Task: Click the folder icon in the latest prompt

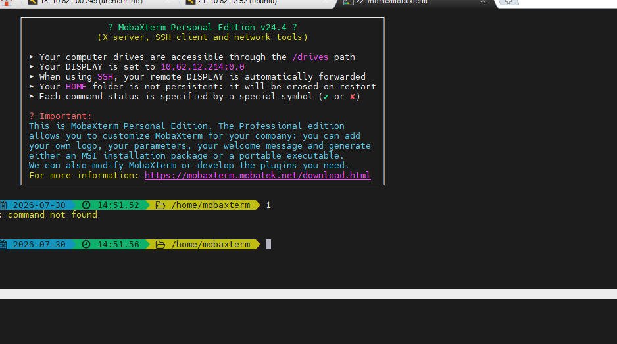Action: click(160, 245)
